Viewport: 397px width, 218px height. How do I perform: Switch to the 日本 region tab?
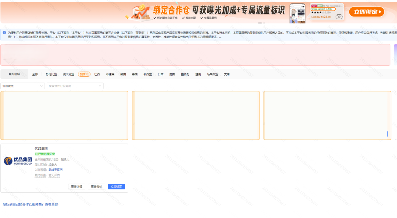pyautogui.click(x=160, y=74)
